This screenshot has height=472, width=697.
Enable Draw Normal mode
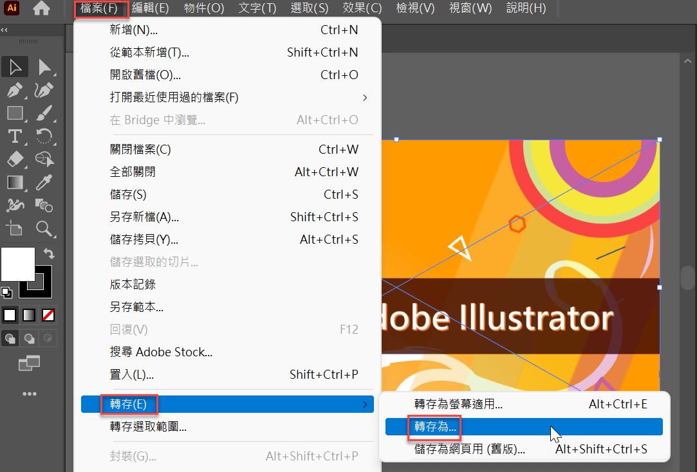click(10, 338)
